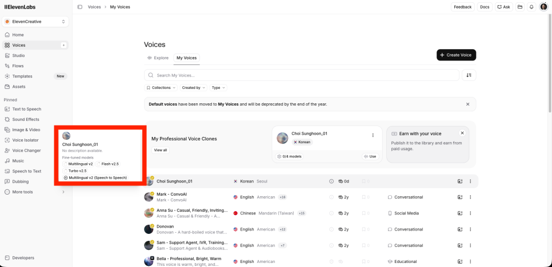Image resolution: width=552 pixels, height=267 pixels.
Task: Expand the +15 languages badge for Anna Su
Action: pyautogui.click(x=302, y=213)
